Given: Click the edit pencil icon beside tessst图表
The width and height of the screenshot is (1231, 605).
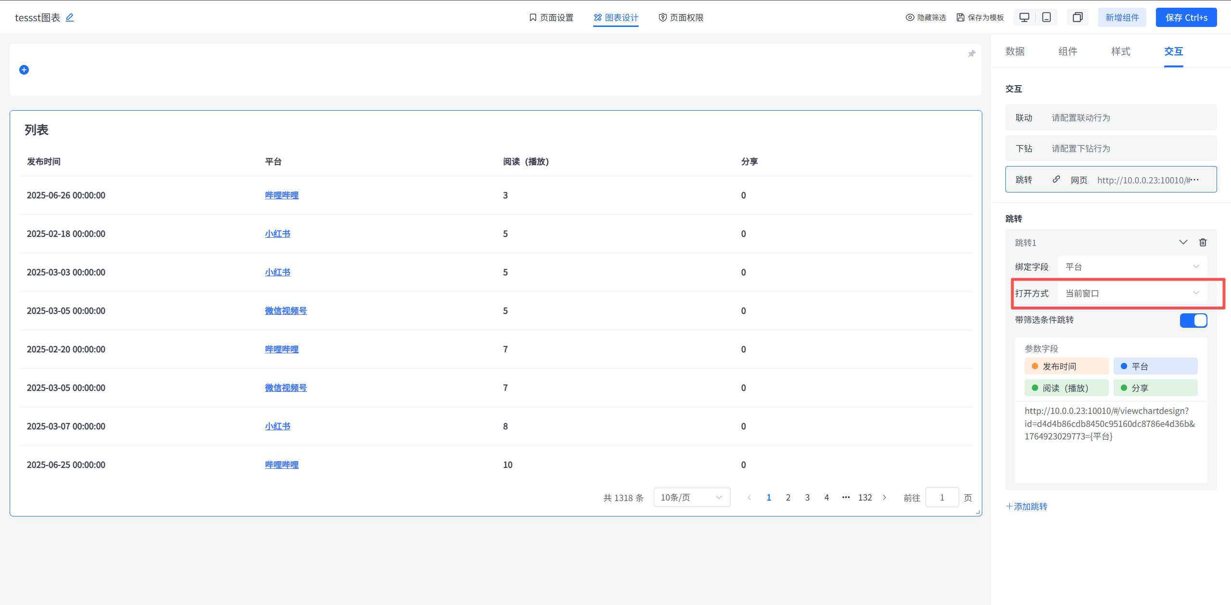Looking at the screenshot, I should pyautogui.click(x=70, y=17).
